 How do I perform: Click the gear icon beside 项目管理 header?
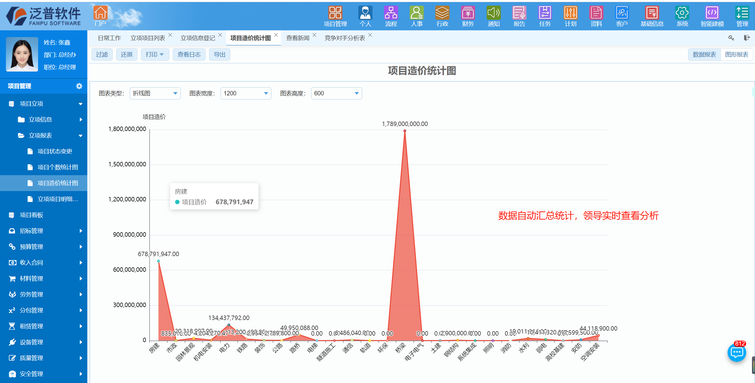(x=79, y=86)
